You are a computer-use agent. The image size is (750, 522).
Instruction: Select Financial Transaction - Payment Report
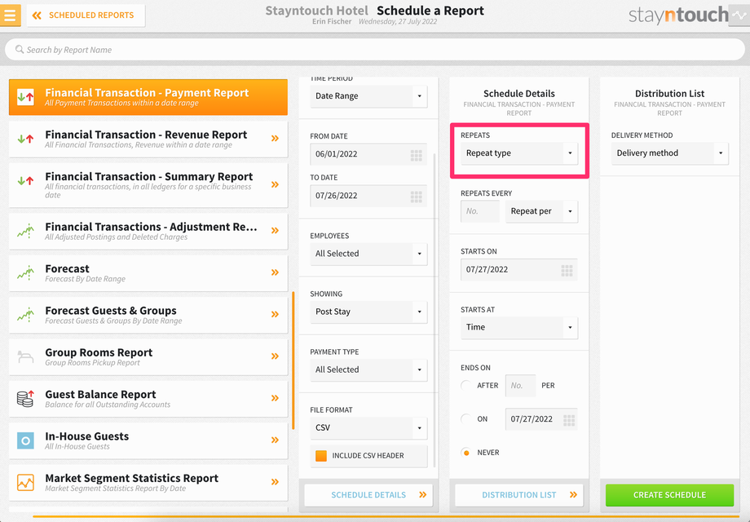click(x=148, y=97)
